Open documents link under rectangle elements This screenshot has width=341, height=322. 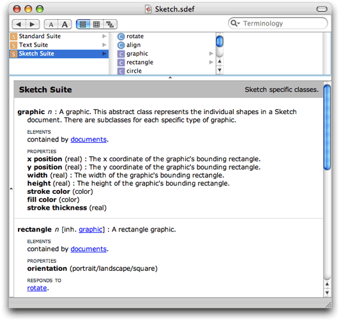pyautogui.click(x=89, y=249)
